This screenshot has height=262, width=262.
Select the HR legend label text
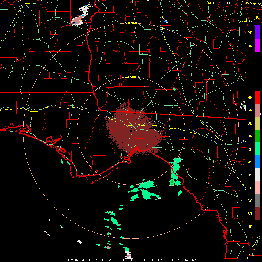pyautogui.click(x=250, y=136)
